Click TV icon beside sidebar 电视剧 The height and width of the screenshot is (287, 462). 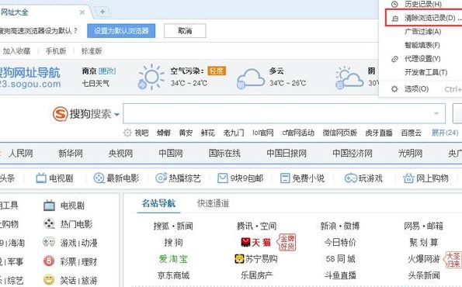(x=49, y=206)
